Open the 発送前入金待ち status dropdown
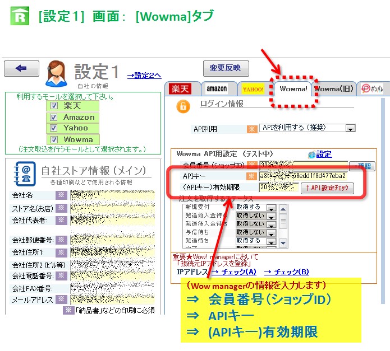Viewport: 390px width, 351px height. click(271, 216)
